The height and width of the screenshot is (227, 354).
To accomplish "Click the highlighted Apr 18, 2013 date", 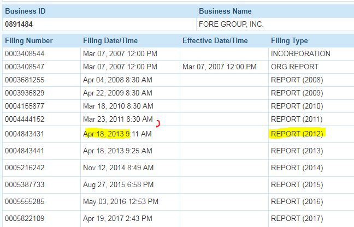I will (106, 134).
